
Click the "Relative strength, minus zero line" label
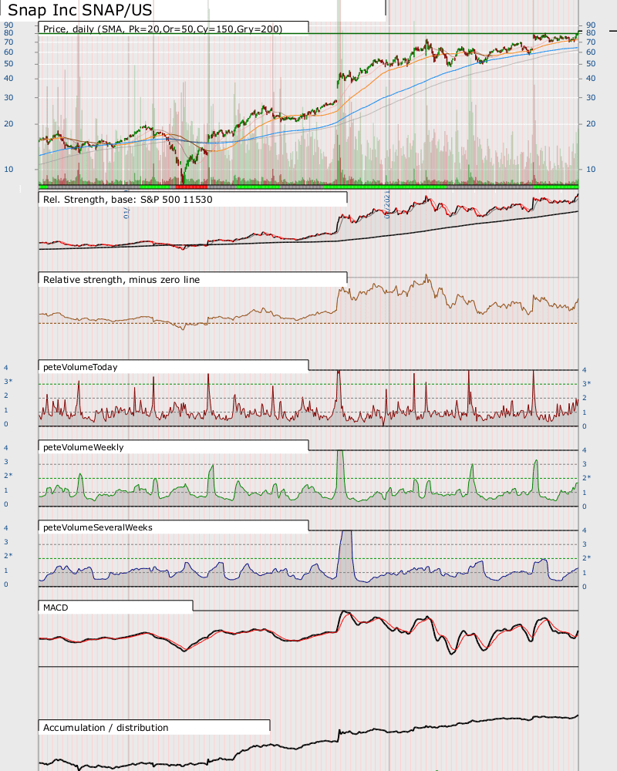pyautogui.click(x=122, y=280)
